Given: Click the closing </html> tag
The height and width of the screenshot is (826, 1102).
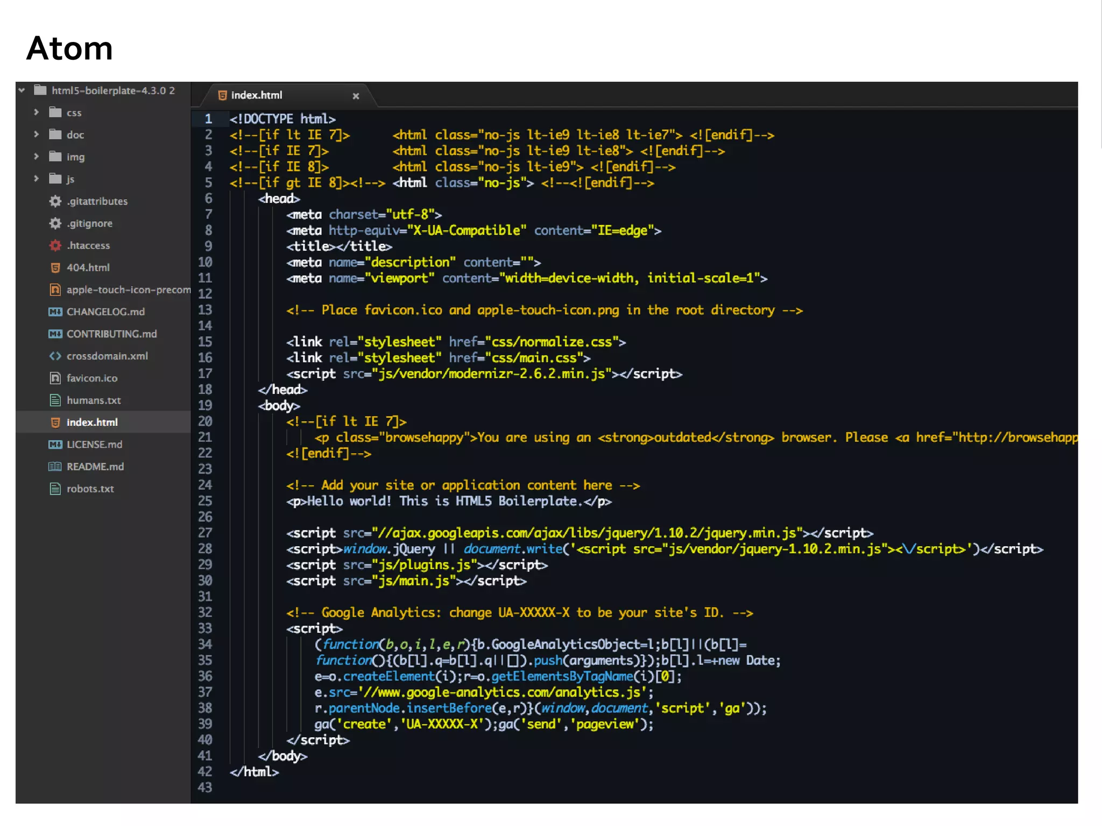Looking at the screenshot, I should point(254,772).
